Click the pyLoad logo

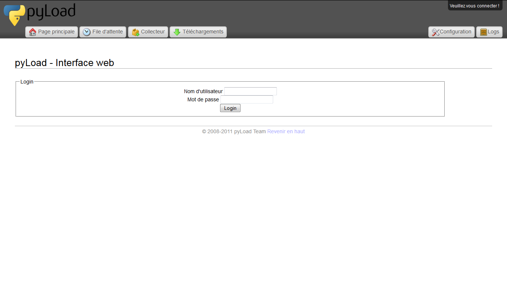point(39,14)
